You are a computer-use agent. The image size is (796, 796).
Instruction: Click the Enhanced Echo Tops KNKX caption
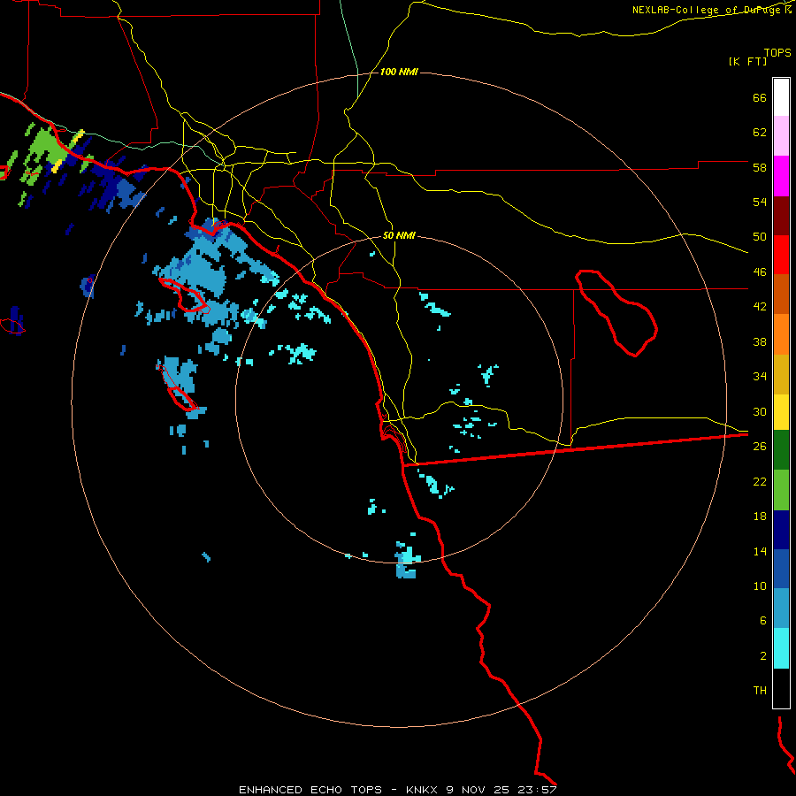tap(398, 790)
